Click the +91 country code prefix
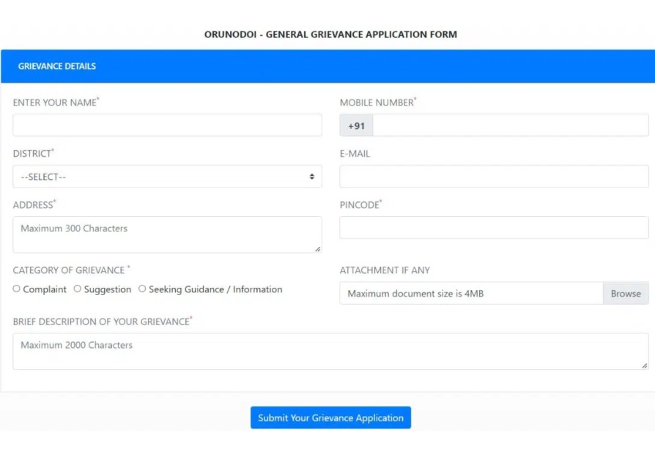This screenshot has width=655, height=457. coord(356,125)
